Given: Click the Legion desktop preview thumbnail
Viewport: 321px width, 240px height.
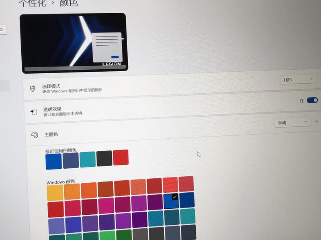Looking at the screenshot, I should point(74,43).
